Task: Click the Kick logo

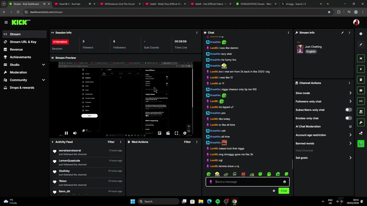Action: click(x=21, y=22)
